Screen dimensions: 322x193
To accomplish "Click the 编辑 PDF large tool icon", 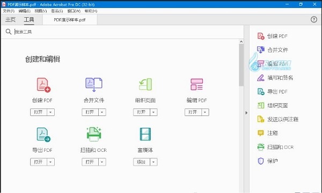I will click(197, 84).
